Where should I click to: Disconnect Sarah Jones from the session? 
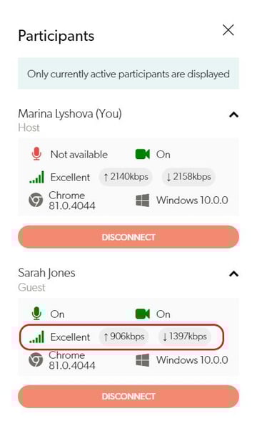click(x=128, y=396)
